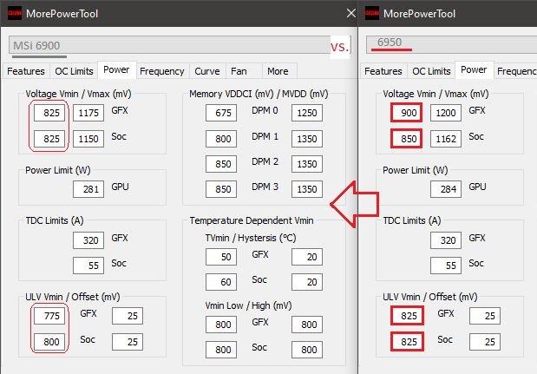Click DPM 3 VDDCI field showing 850
This screenshot has width=537, height=374.
click(221, 189)
